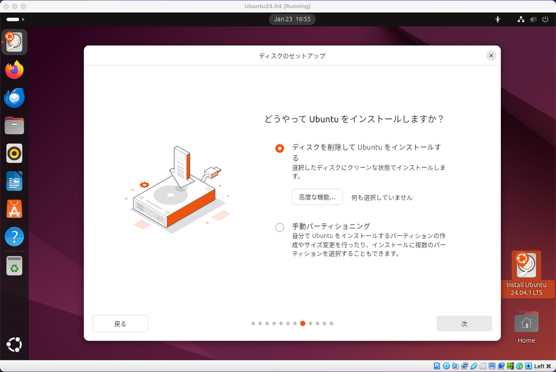Image resolution: width=556 pixels, height=372 pixels.
Task: Close the ディスクのセットアップ dialog
Action: click(x=491, y=56)
